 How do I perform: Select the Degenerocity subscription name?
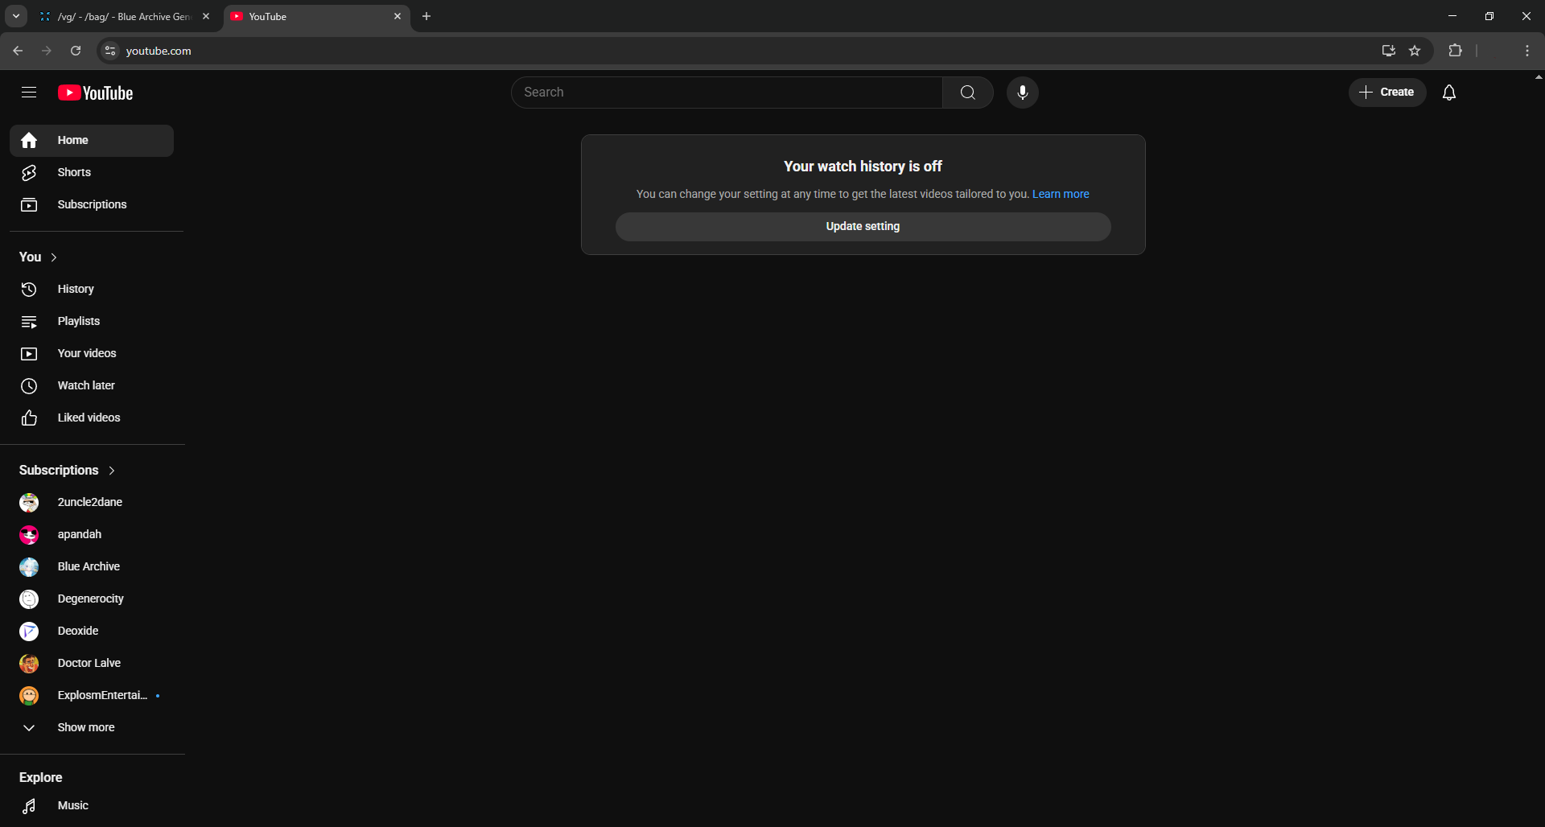coord(91,599)
